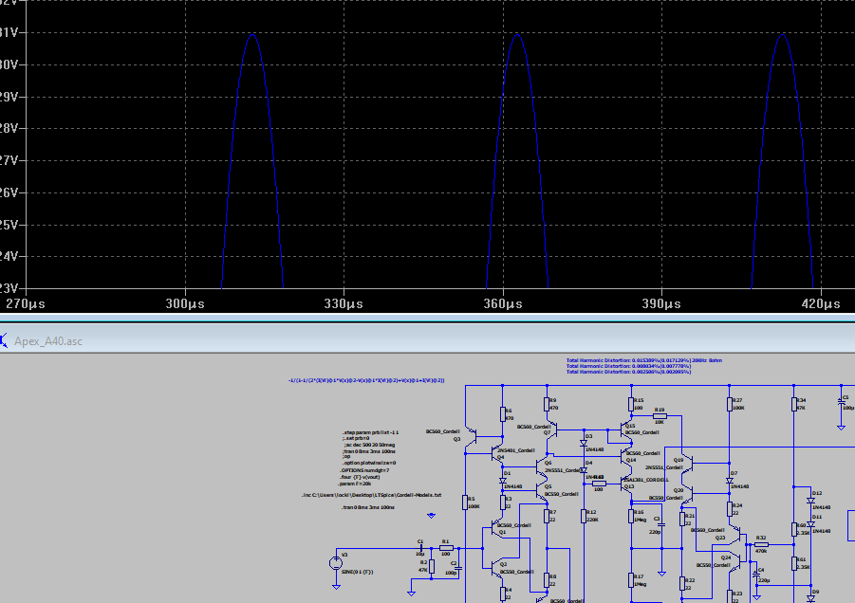Select the R60 resistor symbol
The height and width of the screenshot is (603, 855).
point(794,529)
